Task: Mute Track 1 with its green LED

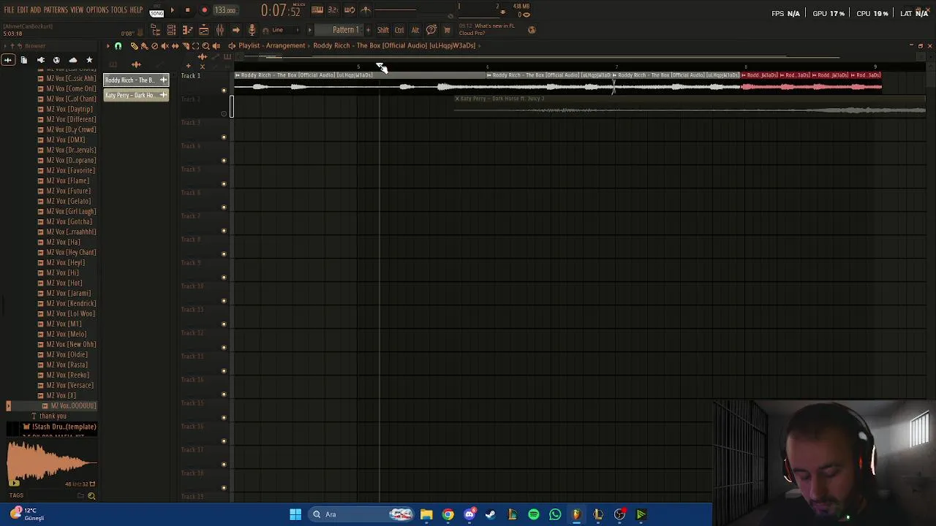Action: pyautogui.click(x=224, y=90)
